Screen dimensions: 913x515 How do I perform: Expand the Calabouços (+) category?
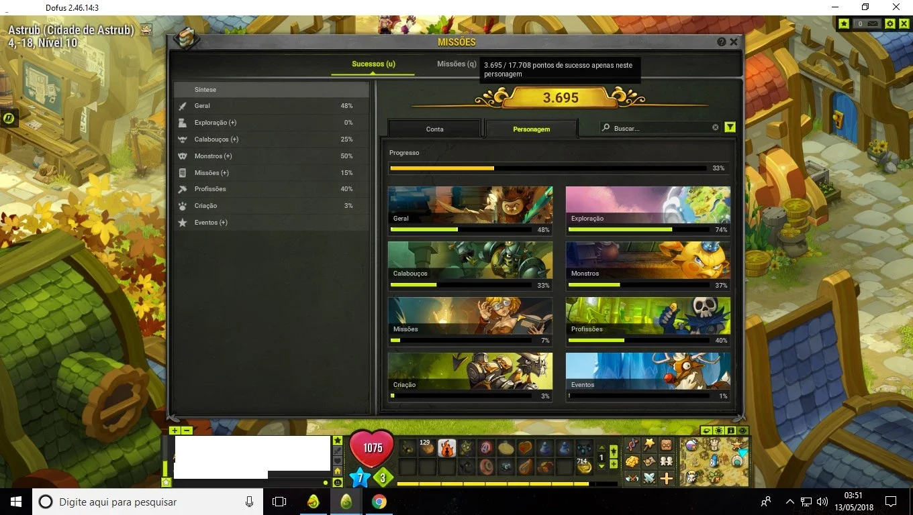271,139
